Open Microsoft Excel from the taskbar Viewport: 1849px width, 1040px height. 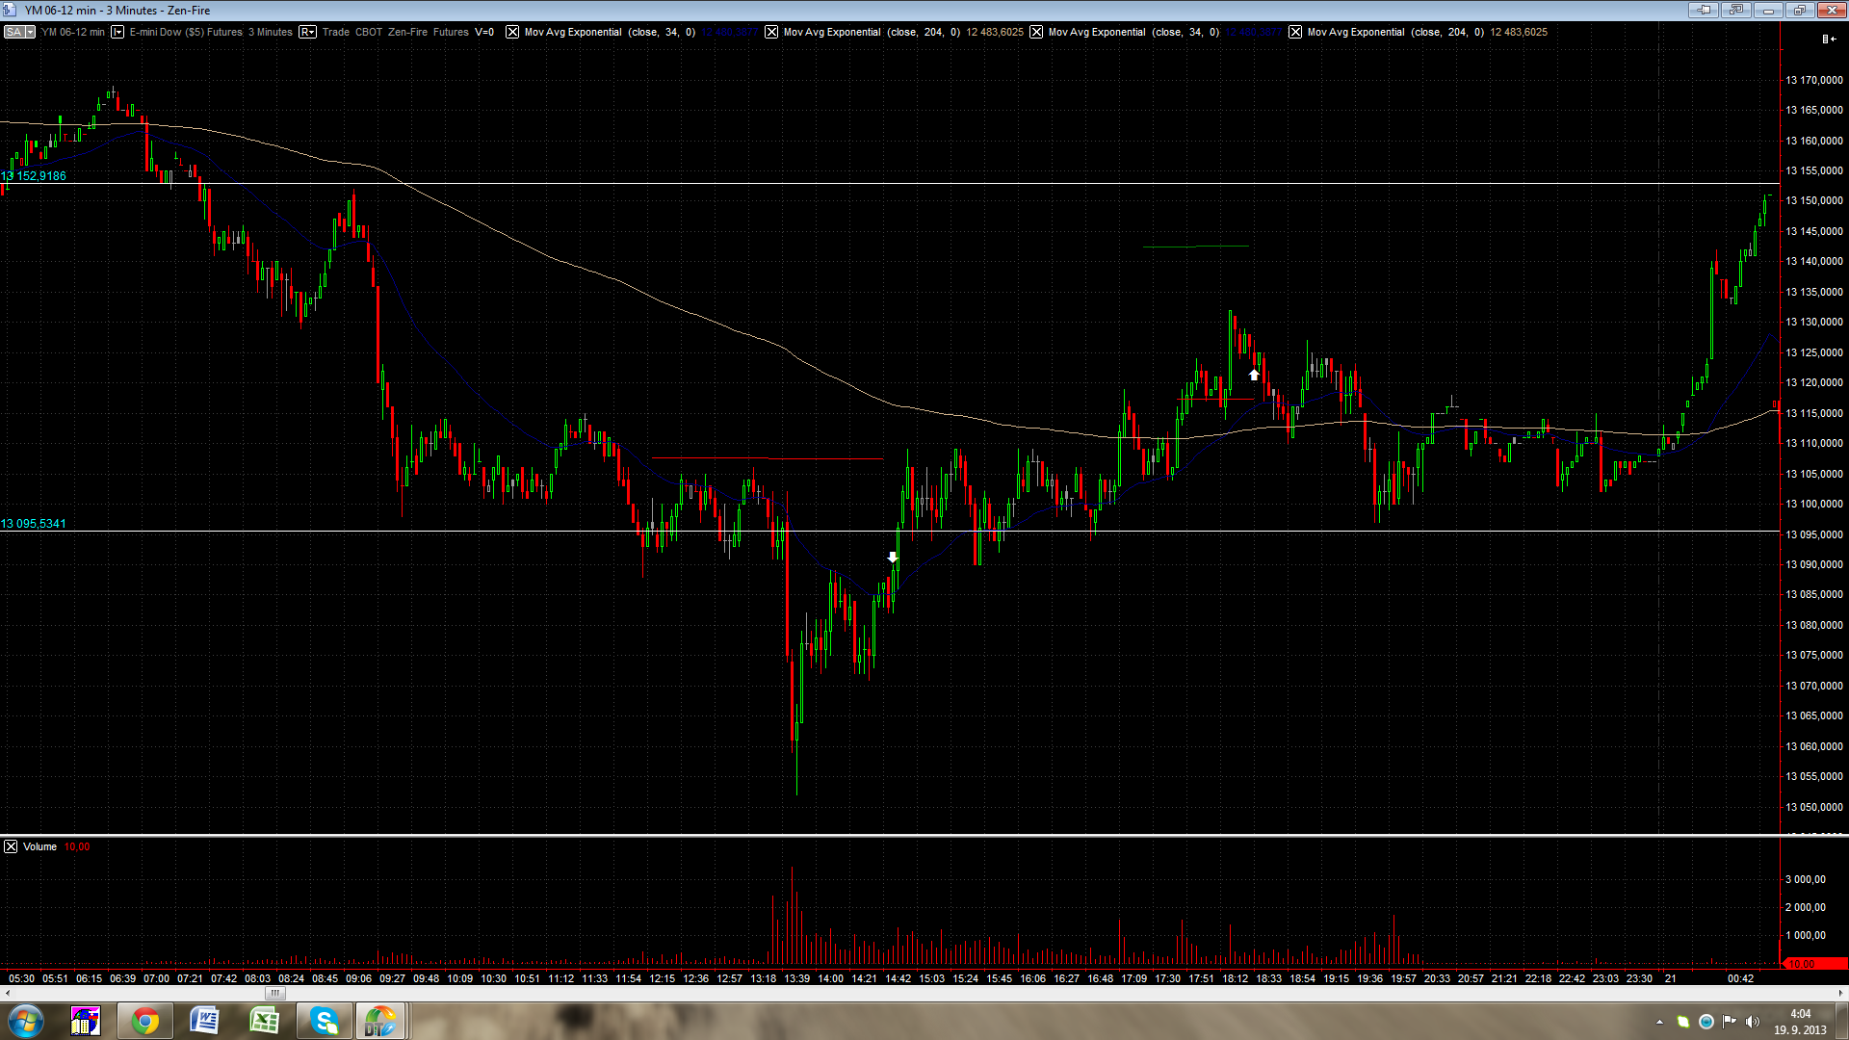(x=264, y=1021)
